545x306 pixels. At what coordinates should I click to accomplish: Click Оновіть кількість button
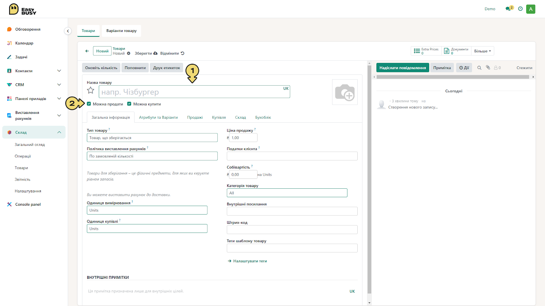[101, 68]
